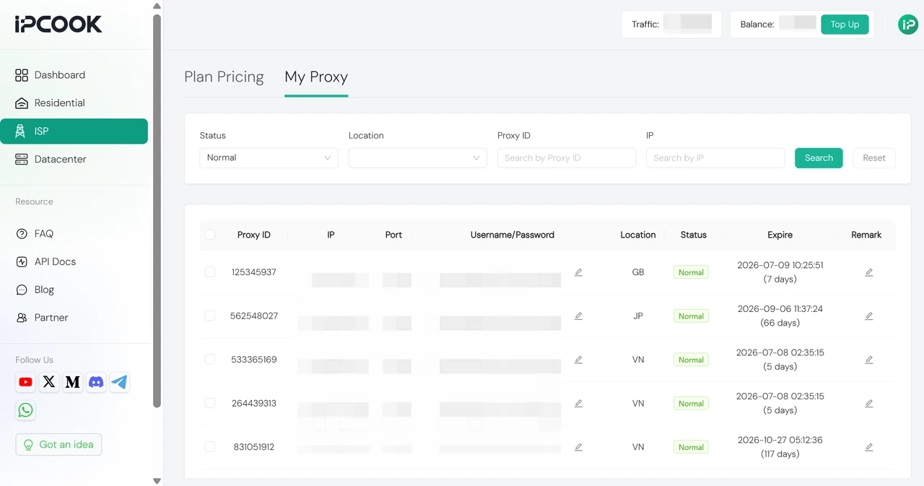Edit credentials for proxy 831051912
The width and height of the screenshot is (924, 486).
point(578,447)
